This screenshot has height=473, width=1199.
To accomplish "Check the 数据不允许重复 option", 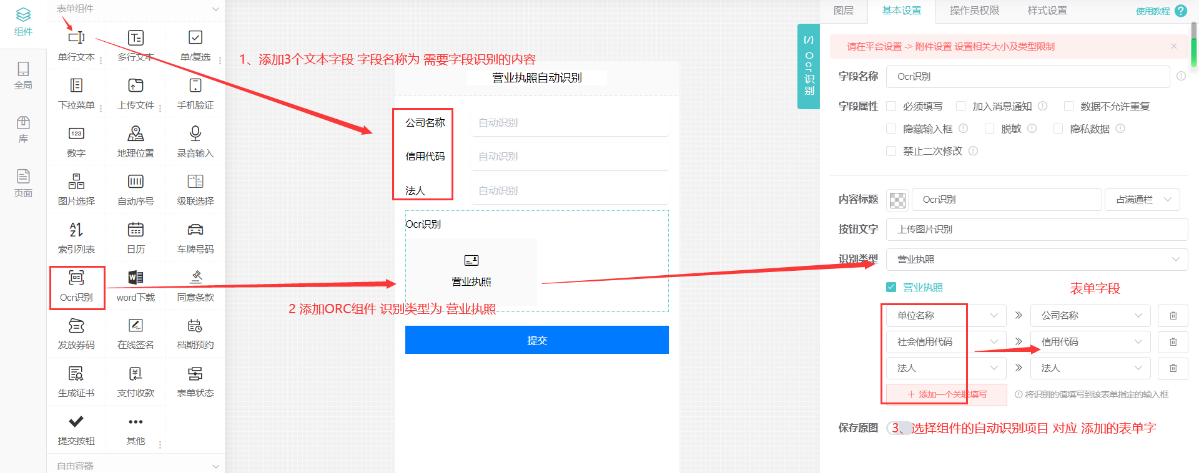I will coord(1068,106).
